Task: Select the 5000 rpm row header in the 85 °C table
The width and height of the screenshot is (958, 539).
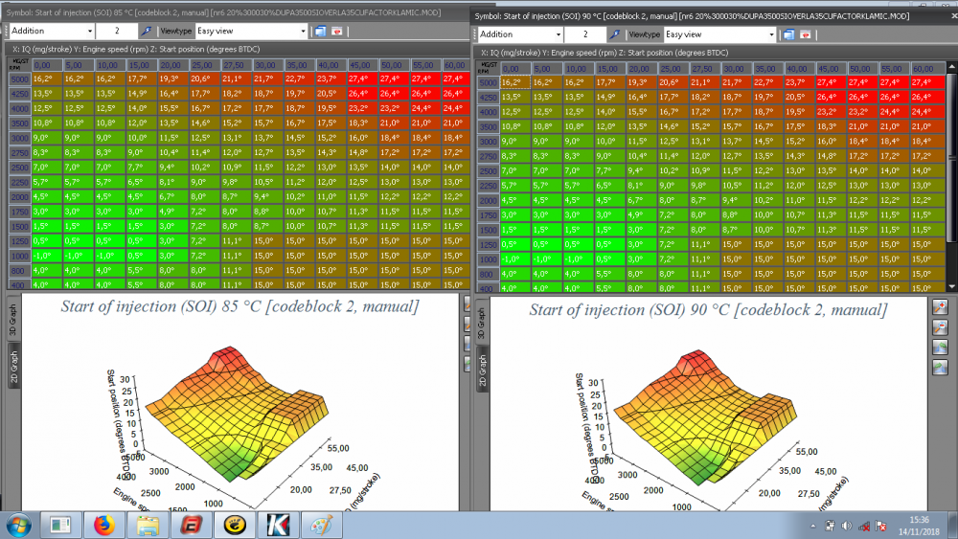Action: click(19, 79)
